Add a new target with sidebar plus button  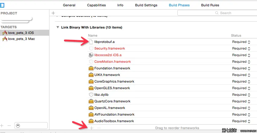tap(2, 126)
